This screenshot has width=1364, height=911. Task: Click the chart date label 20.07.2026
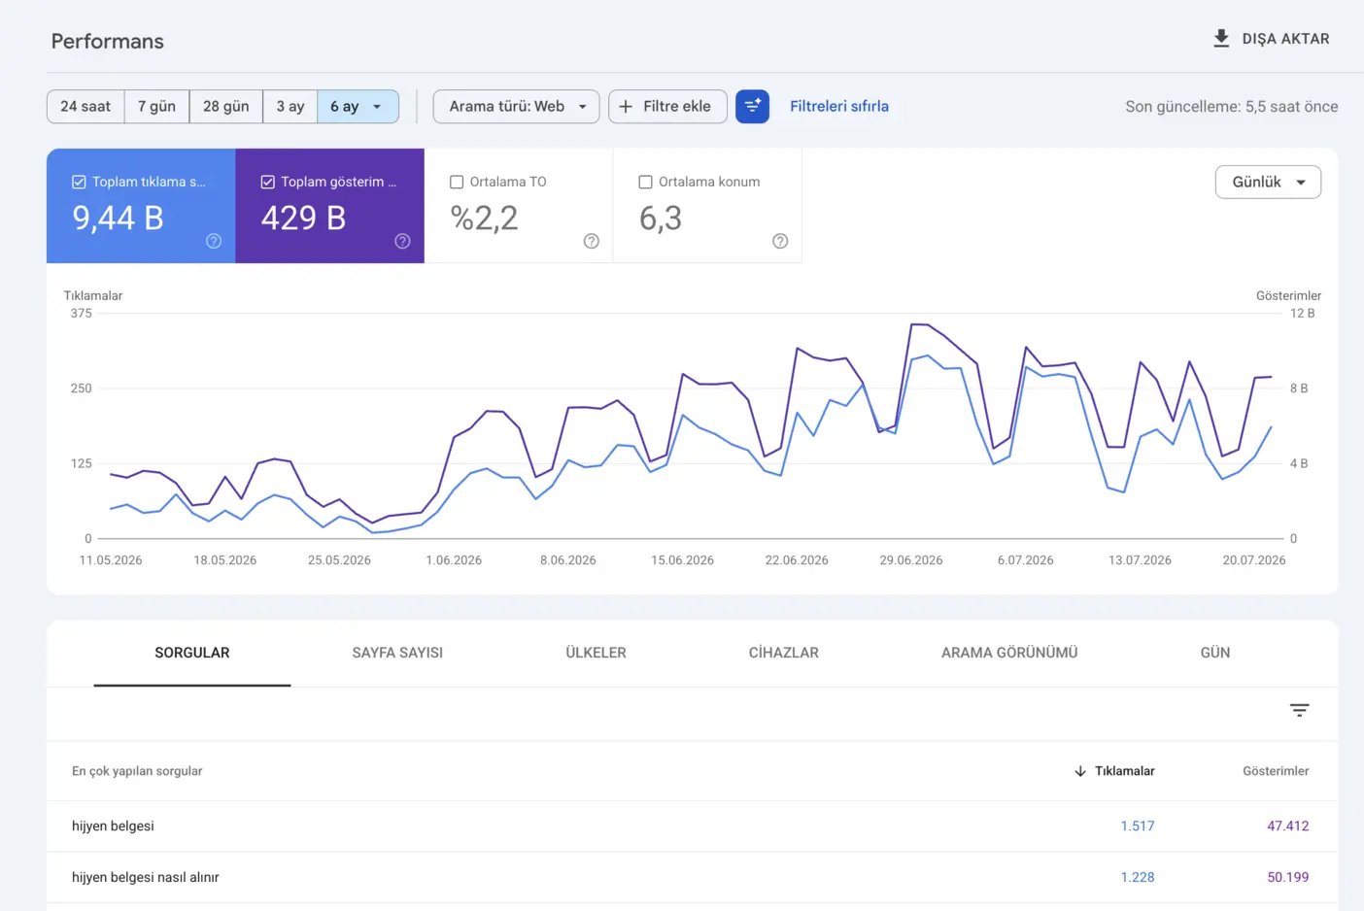pos(1254,560)
